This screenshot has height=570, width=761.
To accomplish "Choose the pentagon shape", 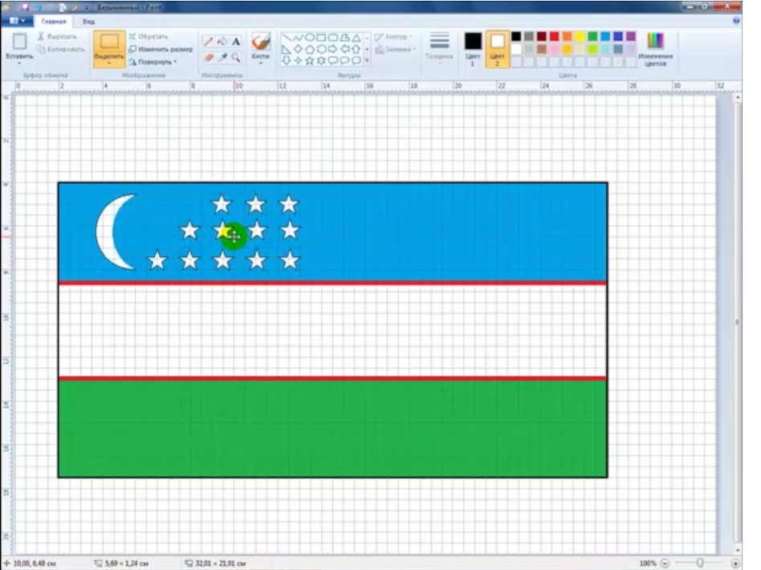I will click(310, 49).
